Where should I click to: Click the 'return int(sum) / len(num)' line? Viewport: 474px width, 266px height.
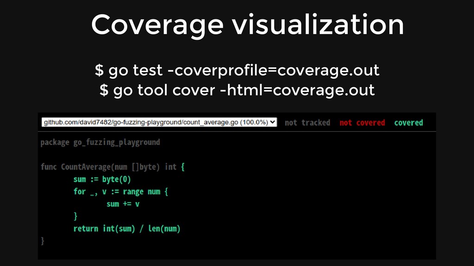point(127,229)
